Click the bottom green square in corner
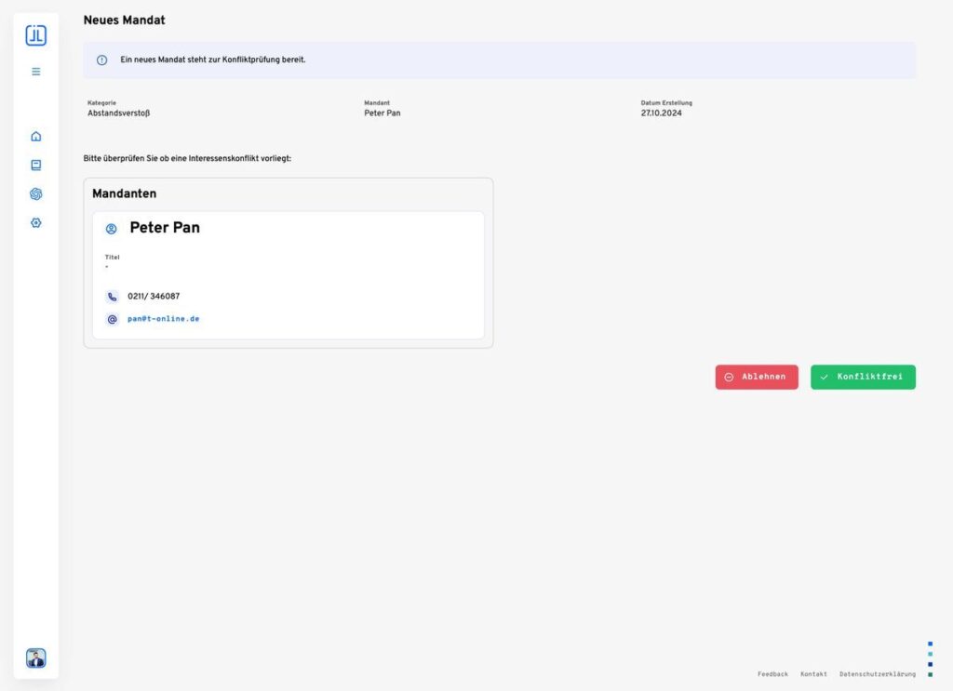The image size is (953, 691). coord(930,674)
